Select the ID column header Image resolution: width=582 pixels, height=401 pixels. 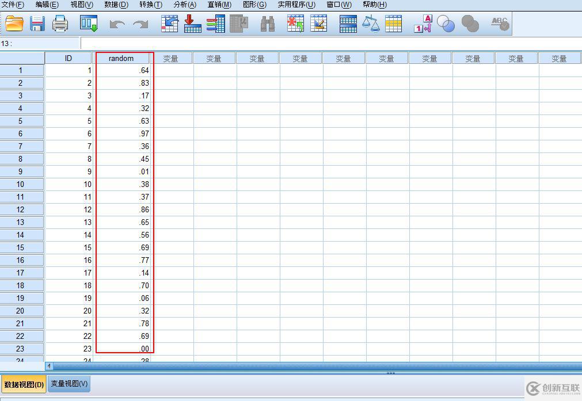69,58
